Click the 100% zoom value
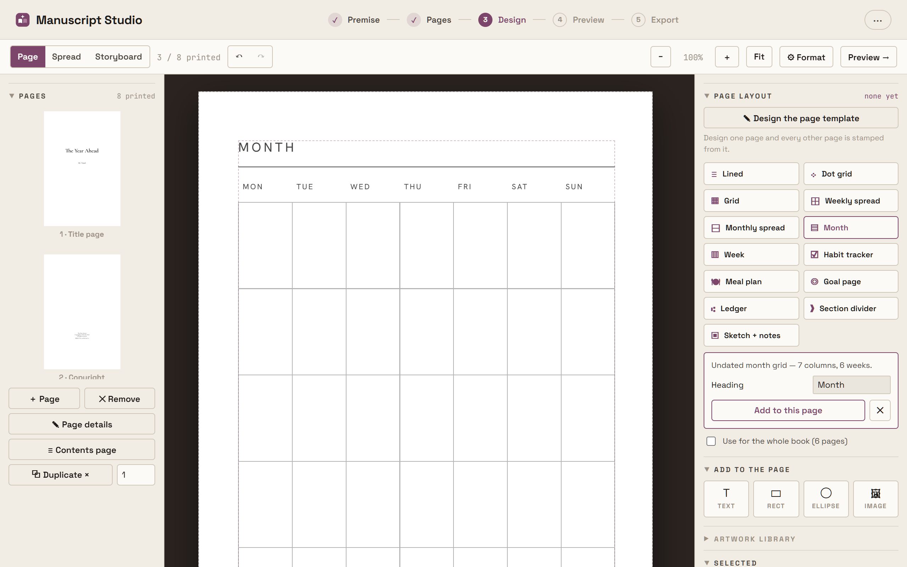 (693, 57)
